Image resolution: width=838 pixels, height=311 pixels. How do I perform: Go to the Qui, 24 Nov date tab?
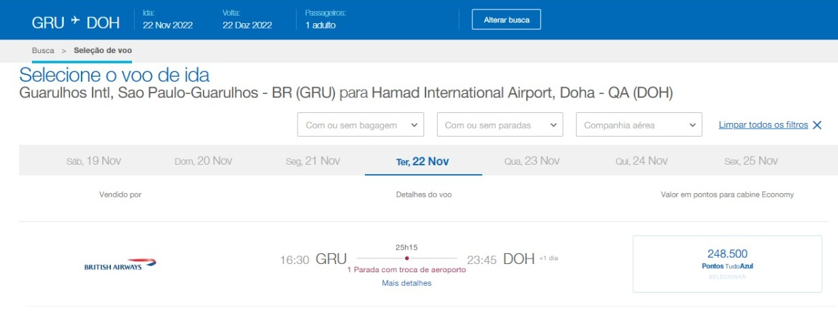click(642, 161)
